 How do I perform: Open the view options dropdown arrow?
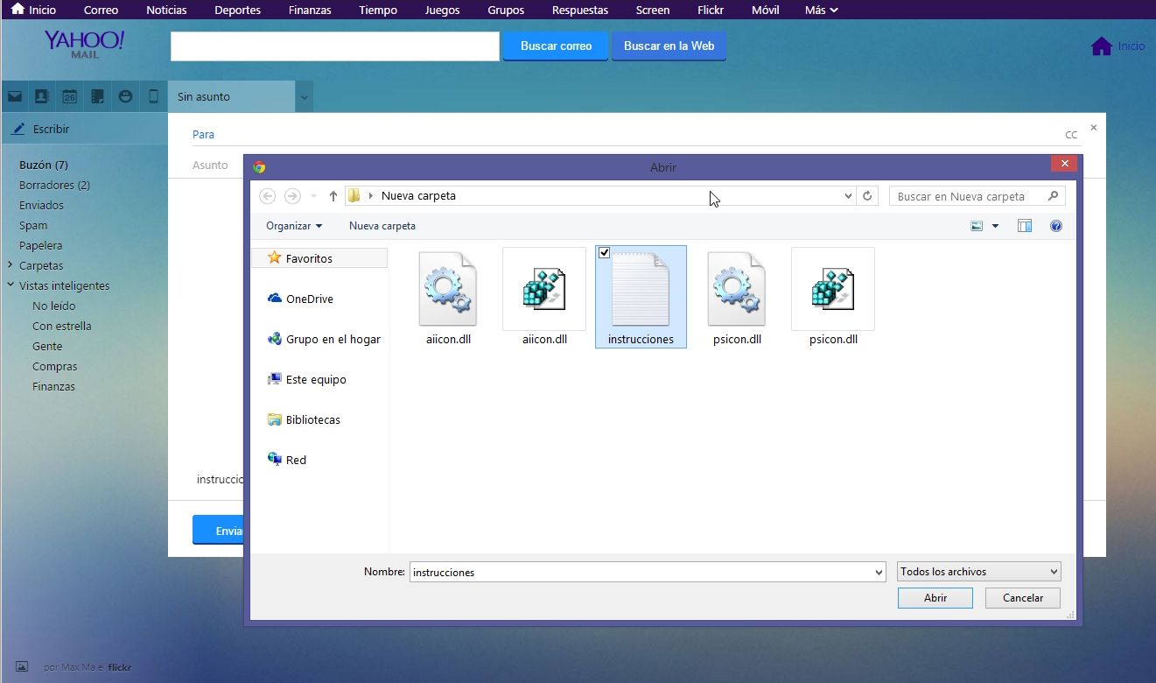(x=995, y=226)
